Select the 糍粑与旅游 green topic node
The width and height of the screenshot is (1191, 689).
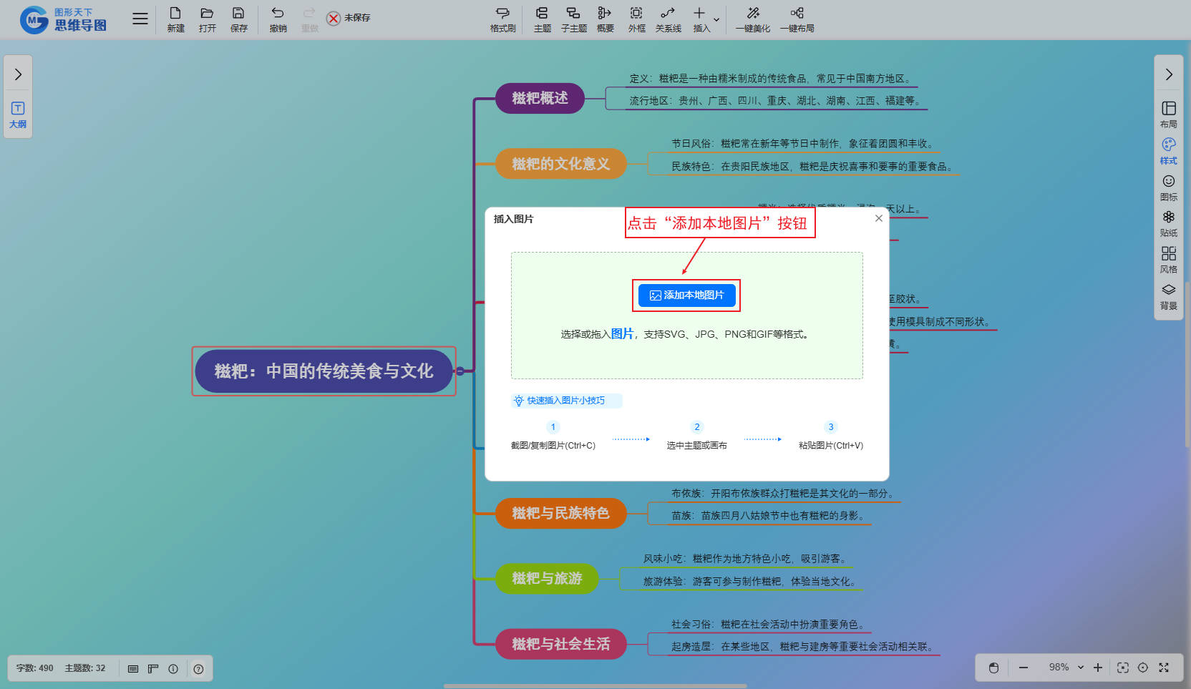click(547, 579)
